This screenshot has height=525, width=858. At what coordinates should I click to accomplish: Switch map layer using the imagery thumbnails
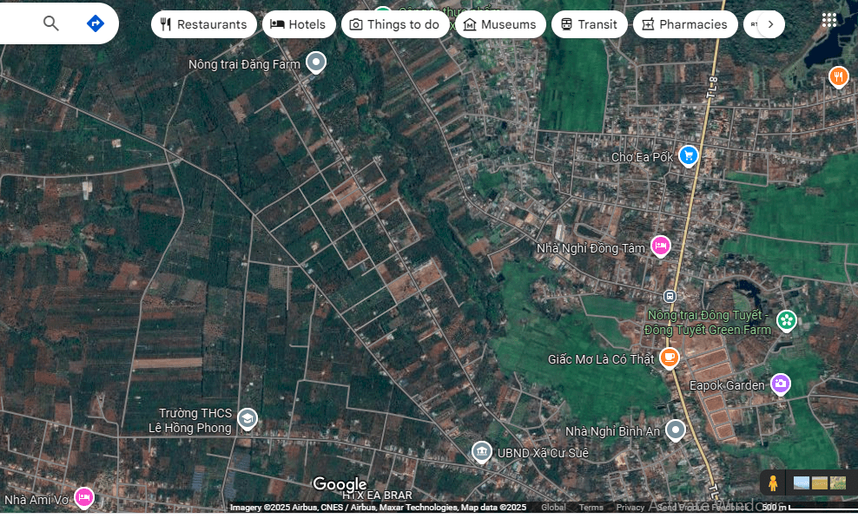(x=820, y=482)
